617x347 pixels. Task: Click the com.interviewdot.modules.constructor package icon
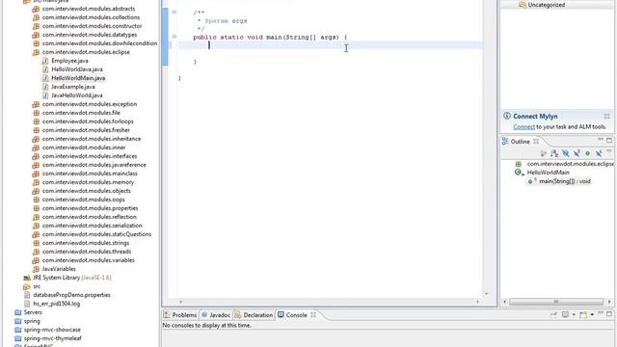tap(36, 26)
